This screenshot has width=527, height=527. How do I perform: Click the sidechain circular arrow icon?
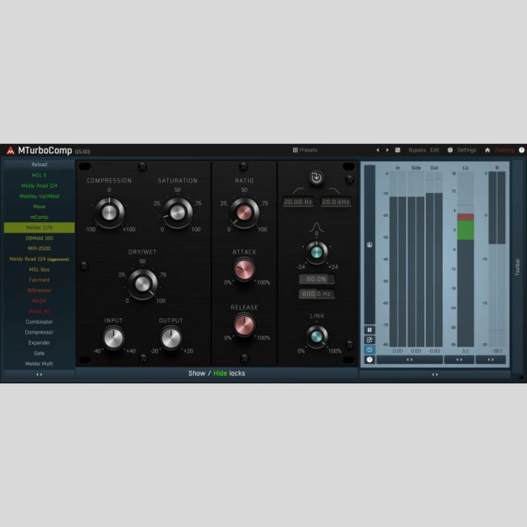316,177
